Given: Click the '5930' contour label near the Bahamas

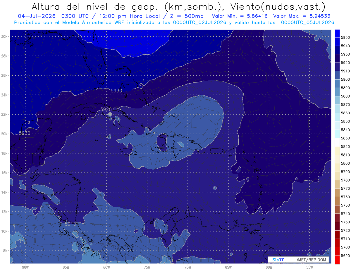Looking at the screenshot, I should [116, 91].
